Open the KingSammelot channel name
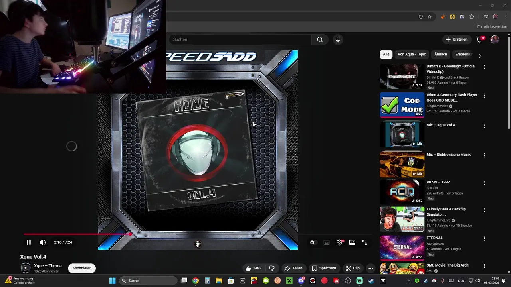This screenshot has width=511, height=287. (437, 106)
